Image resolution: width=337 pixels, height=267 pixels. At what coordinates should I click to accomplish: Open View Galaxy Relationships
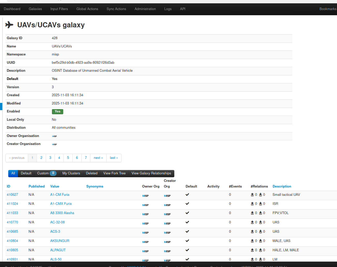(x=151, y=173)
